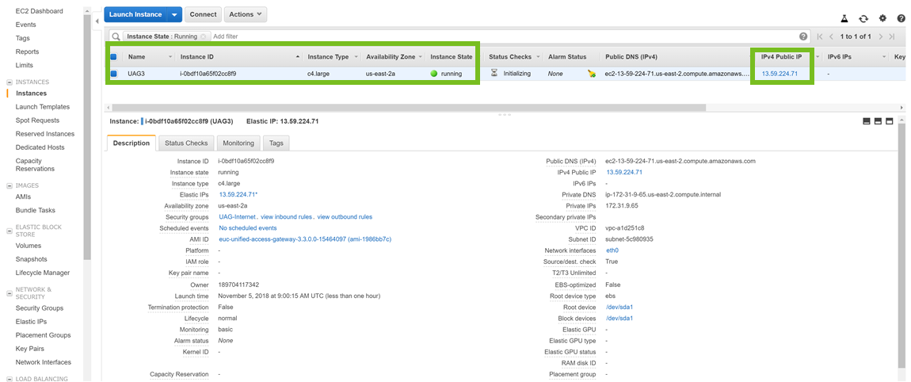Collapse the IMAGES sidebar section
Screen dimensions: 911x382
(9, 186)
